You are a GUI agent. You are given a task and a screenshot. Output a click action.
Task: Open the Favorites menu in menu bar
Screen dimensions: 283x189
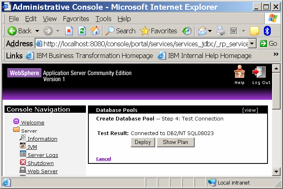(76, 19)
